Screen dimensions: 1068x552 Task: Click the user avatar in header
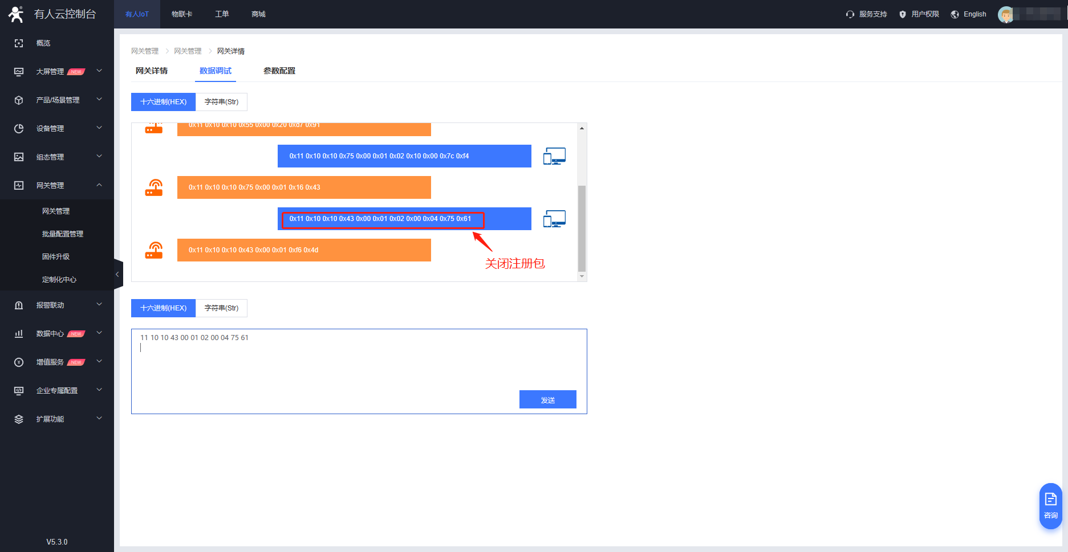tap(1006, 14)
